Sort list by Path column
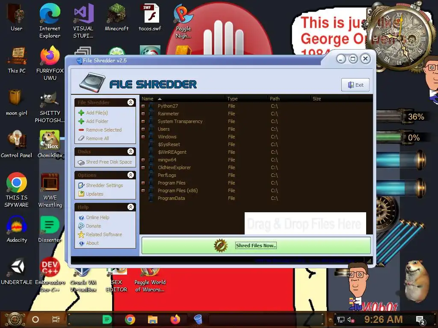 [x=289, y=99]
